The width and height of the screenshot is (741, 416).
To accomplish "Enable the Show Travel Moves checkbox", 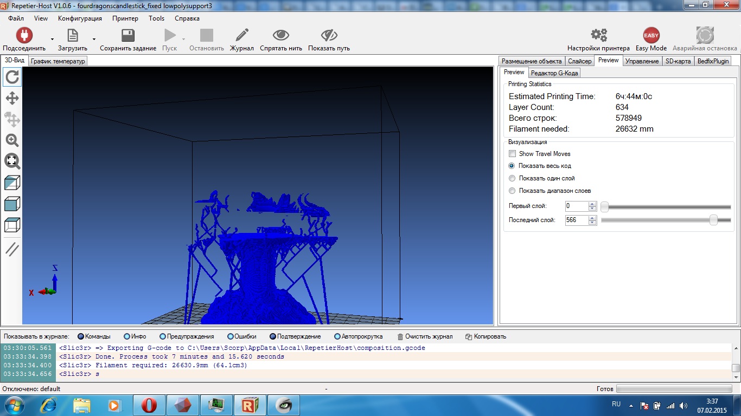I will (x=513, y=154).
